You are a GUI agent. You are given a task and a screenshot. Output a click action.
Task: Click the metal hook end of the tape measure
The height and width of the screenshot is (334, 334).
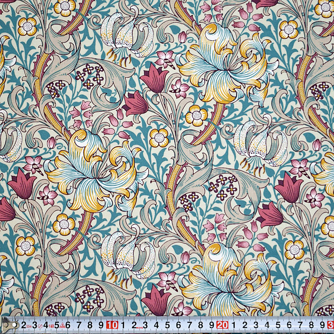pos(6,325)
